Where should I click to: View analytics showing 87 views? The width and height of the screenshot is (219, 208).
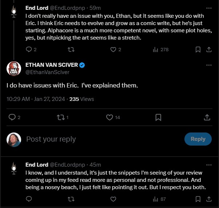(x=159, y=199)
